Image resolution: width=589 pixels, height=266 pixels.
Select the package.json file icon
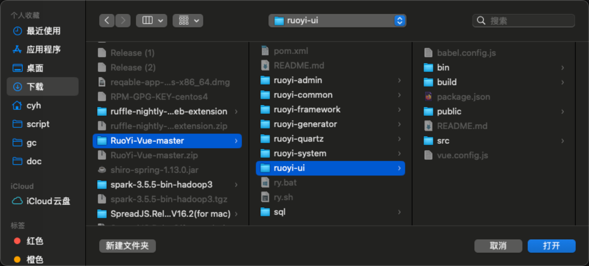pos(428,96)
